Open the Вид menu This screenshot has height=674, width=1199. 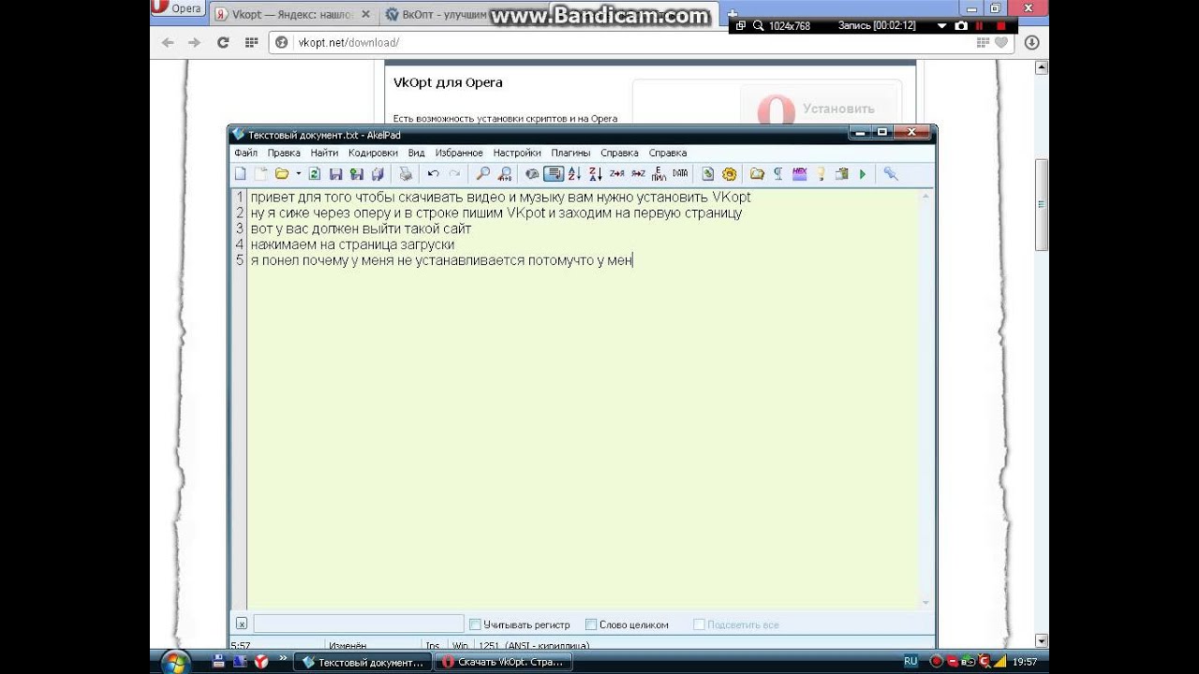[x=416, y=153]
